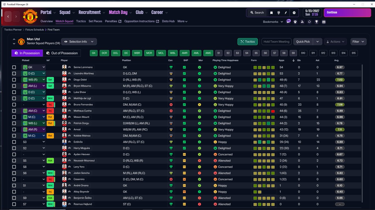
Task: Click Amad's green 7.11 average rating
Action: 340,129
